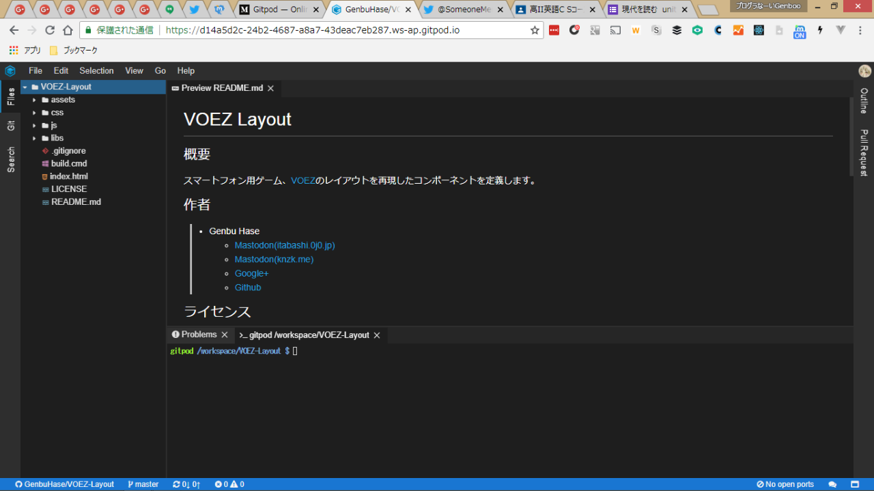Switch to the Problems tab
The height and width of the screenshot is (491, 874).
click(x=199, y=335)
